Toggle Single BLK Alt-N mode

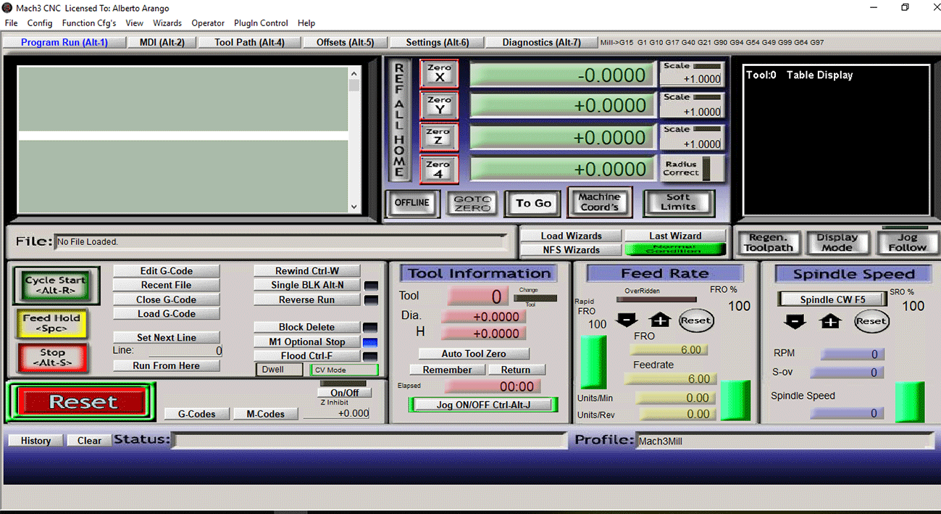(x=307, y=285)
